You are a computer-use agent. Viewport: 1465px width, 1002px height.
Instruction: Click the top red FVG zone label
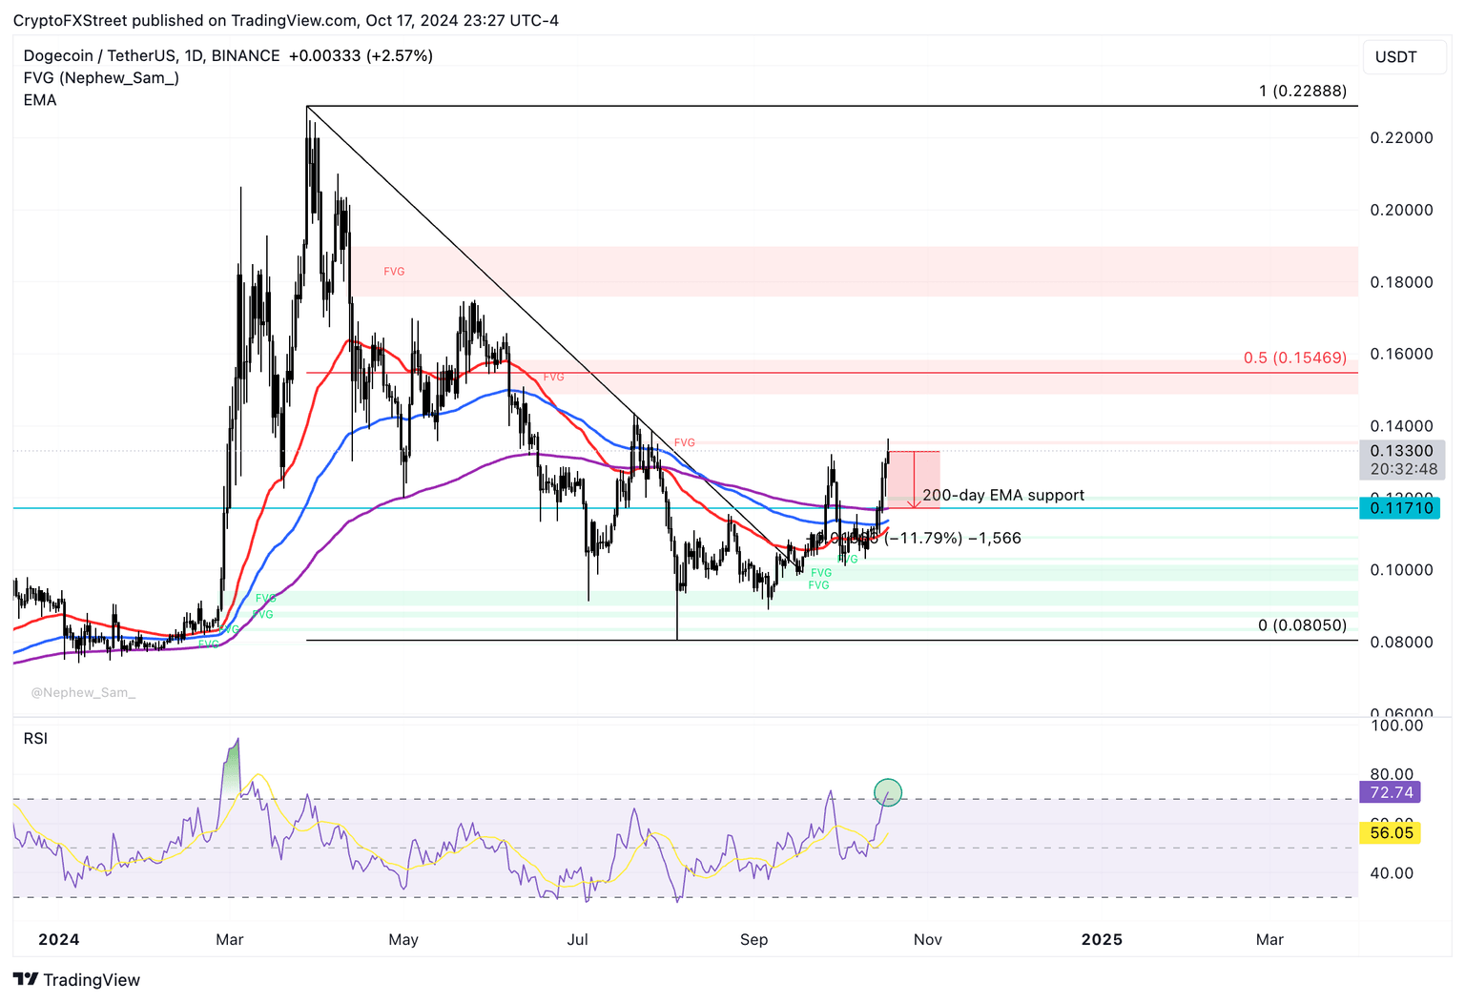[x=394, y=272]
